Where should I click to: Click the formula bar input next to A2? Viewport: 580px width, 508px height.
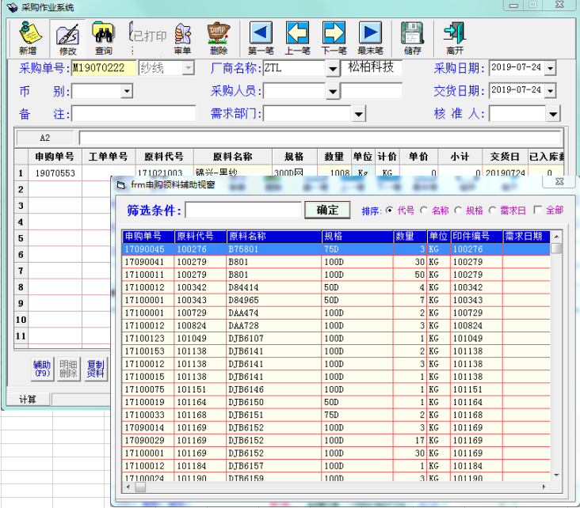point(320,138)
